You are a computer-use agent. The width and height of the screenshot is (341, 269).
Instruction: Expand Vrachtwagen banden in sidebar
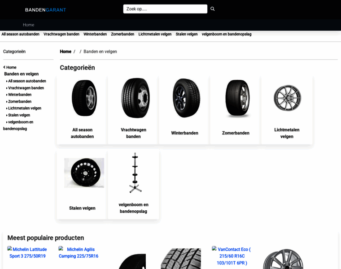click(x=25, y=88)
